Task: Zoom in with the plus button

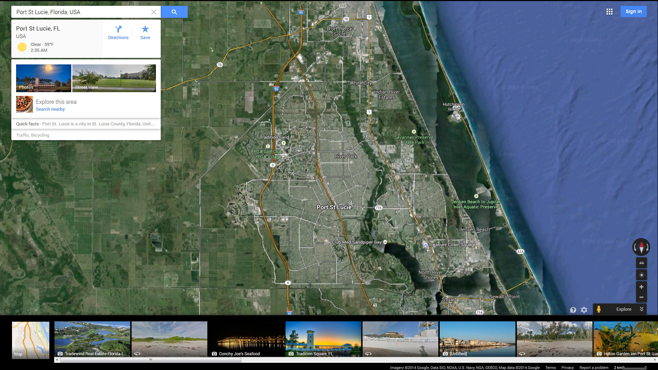Action: click(641, 287)
